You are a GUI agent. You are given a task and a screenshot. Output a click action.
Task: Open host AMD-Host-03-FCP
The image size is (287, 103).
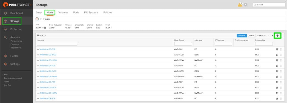[47, 49]
